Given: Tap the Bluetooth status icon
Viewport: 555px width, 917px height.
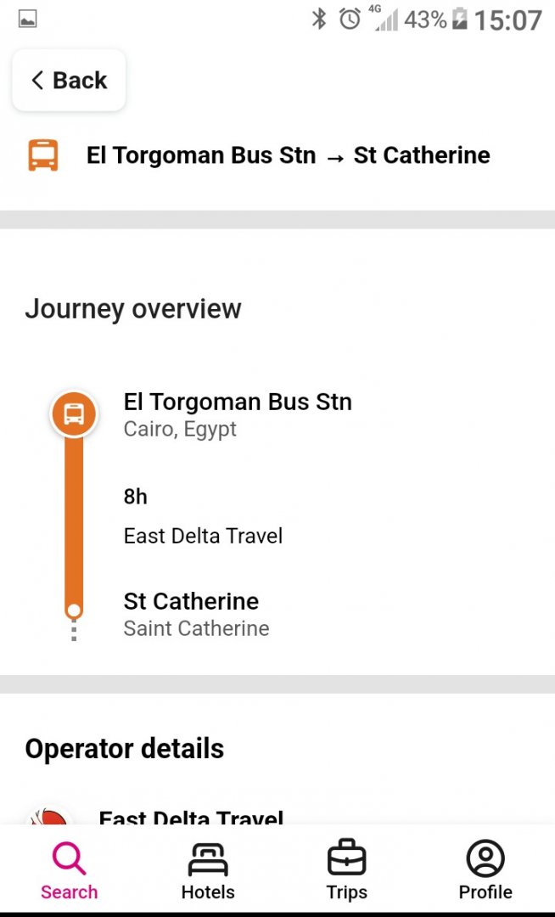Looking at the screenshot, I should (x=319, y=19).
